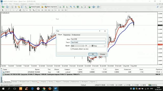Toggle chart auto scroll
This screenshot has height=91, width=163.
(82, 7)
